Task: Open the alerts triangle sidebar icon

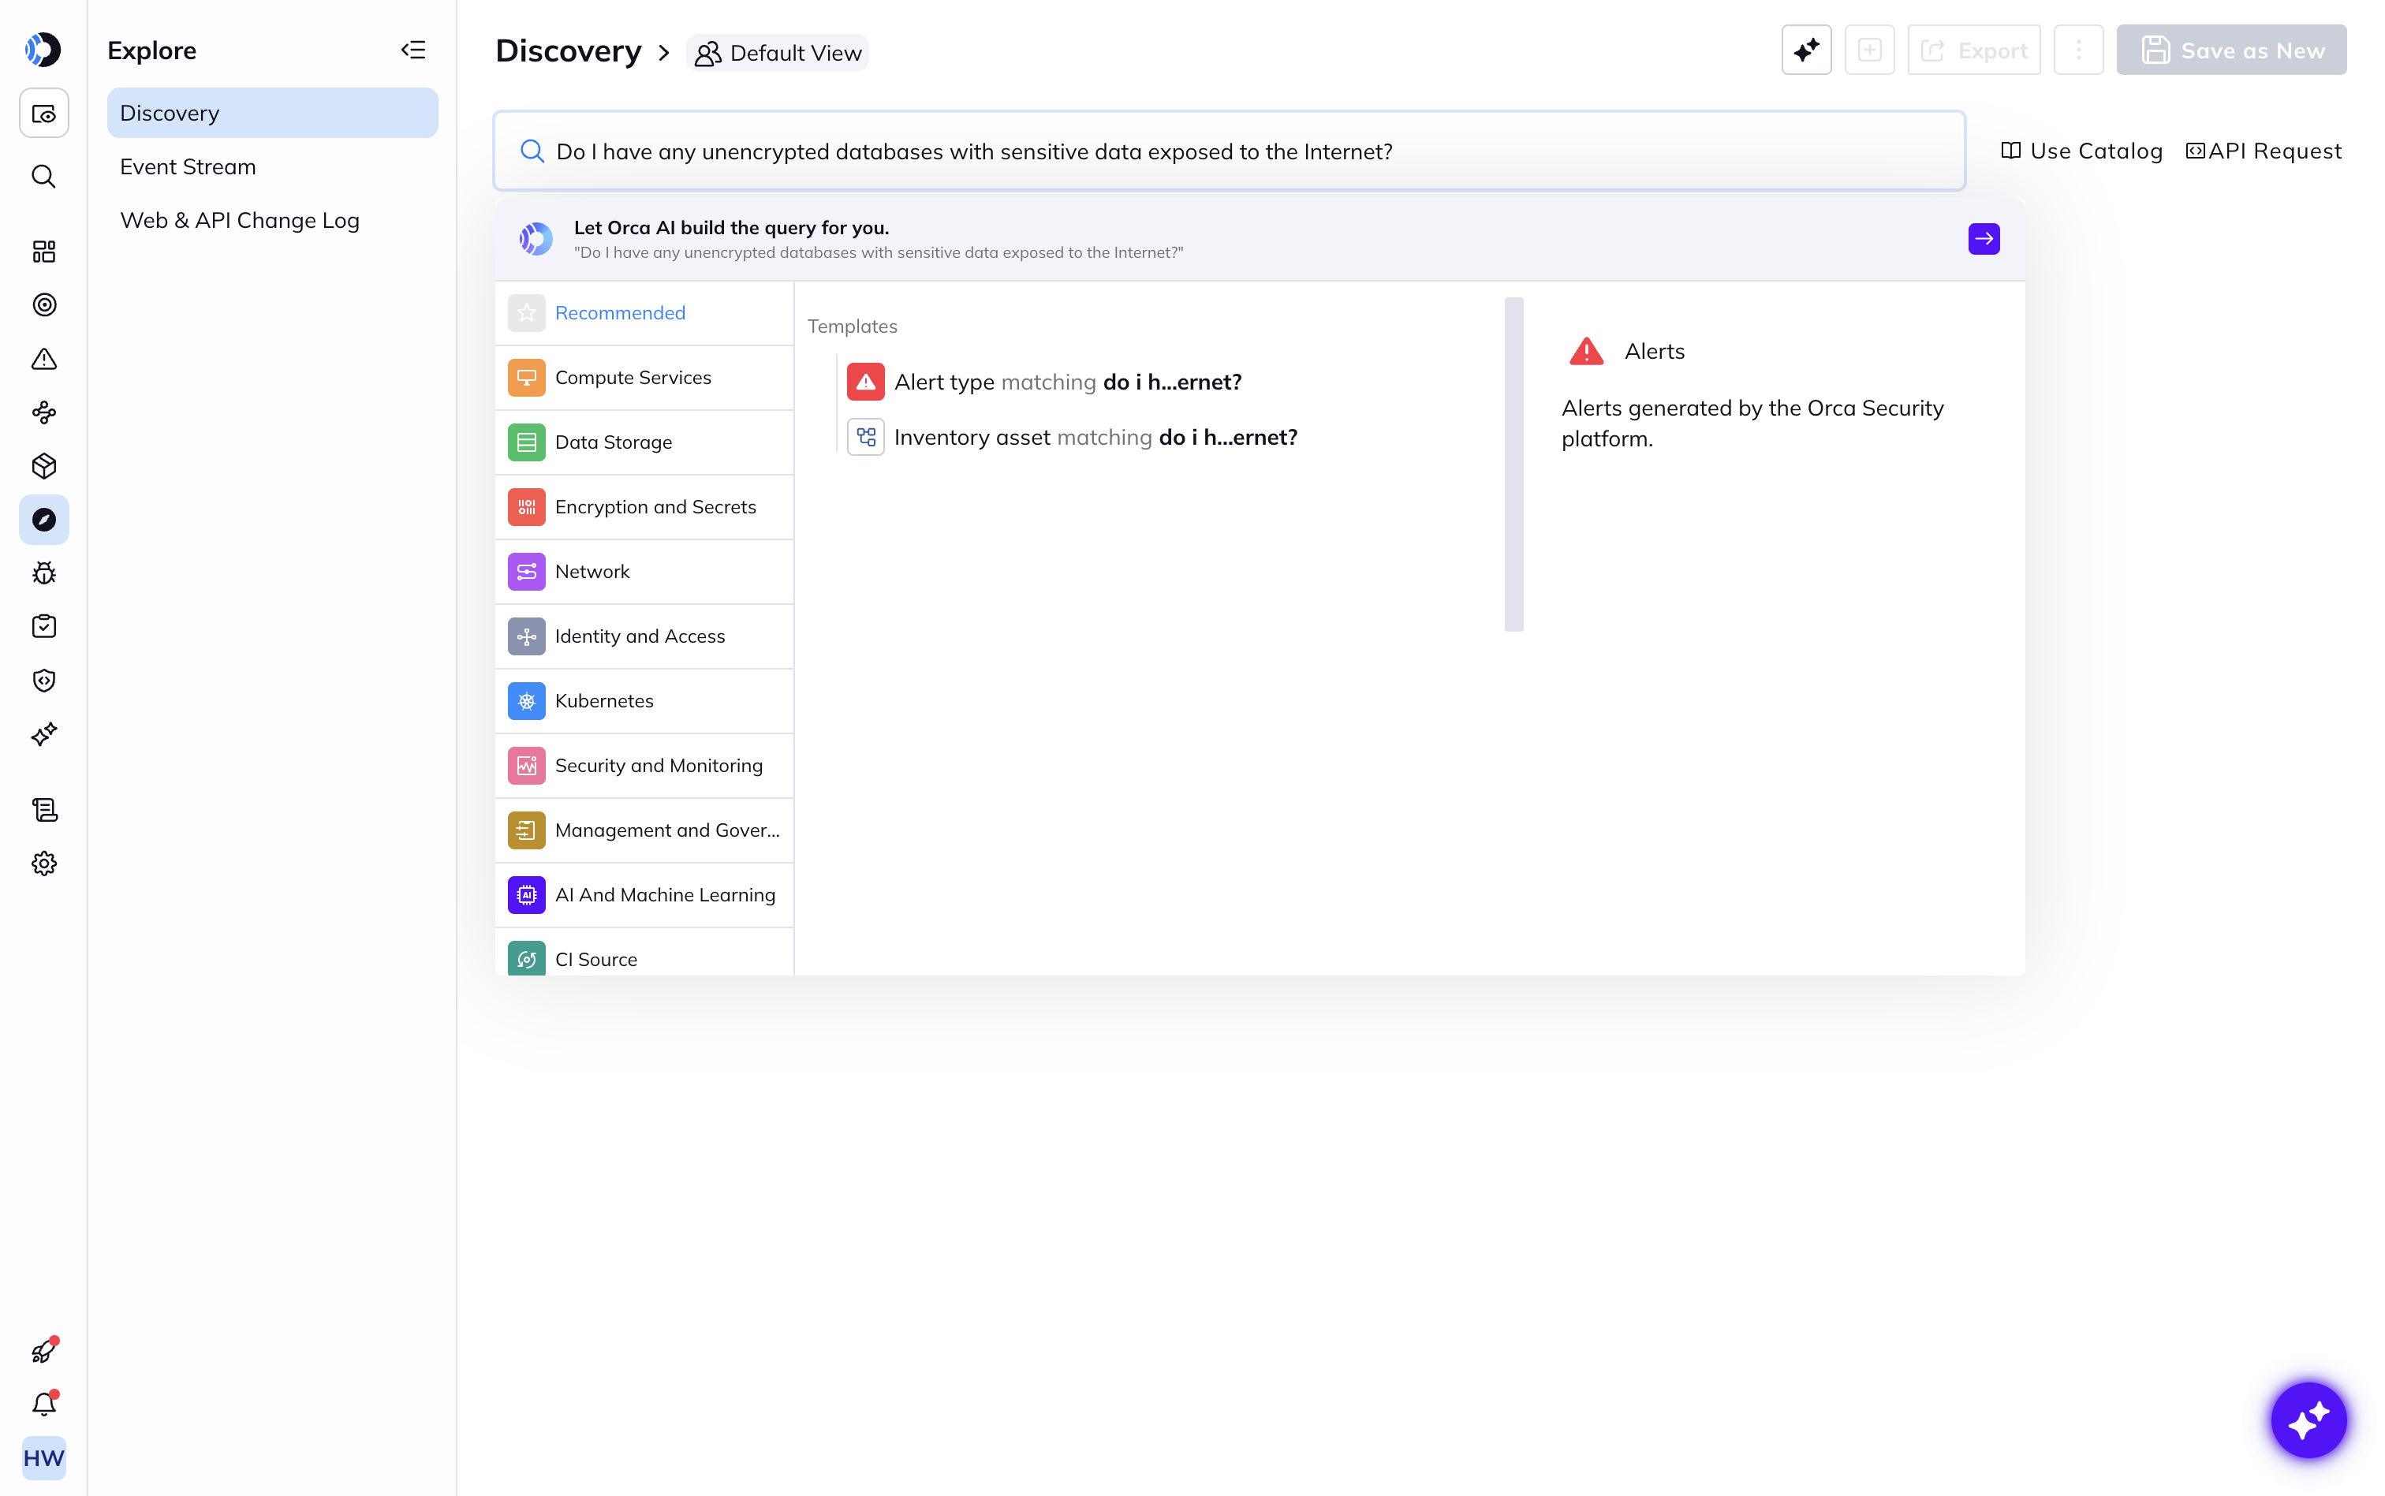Action: [43, 359]
